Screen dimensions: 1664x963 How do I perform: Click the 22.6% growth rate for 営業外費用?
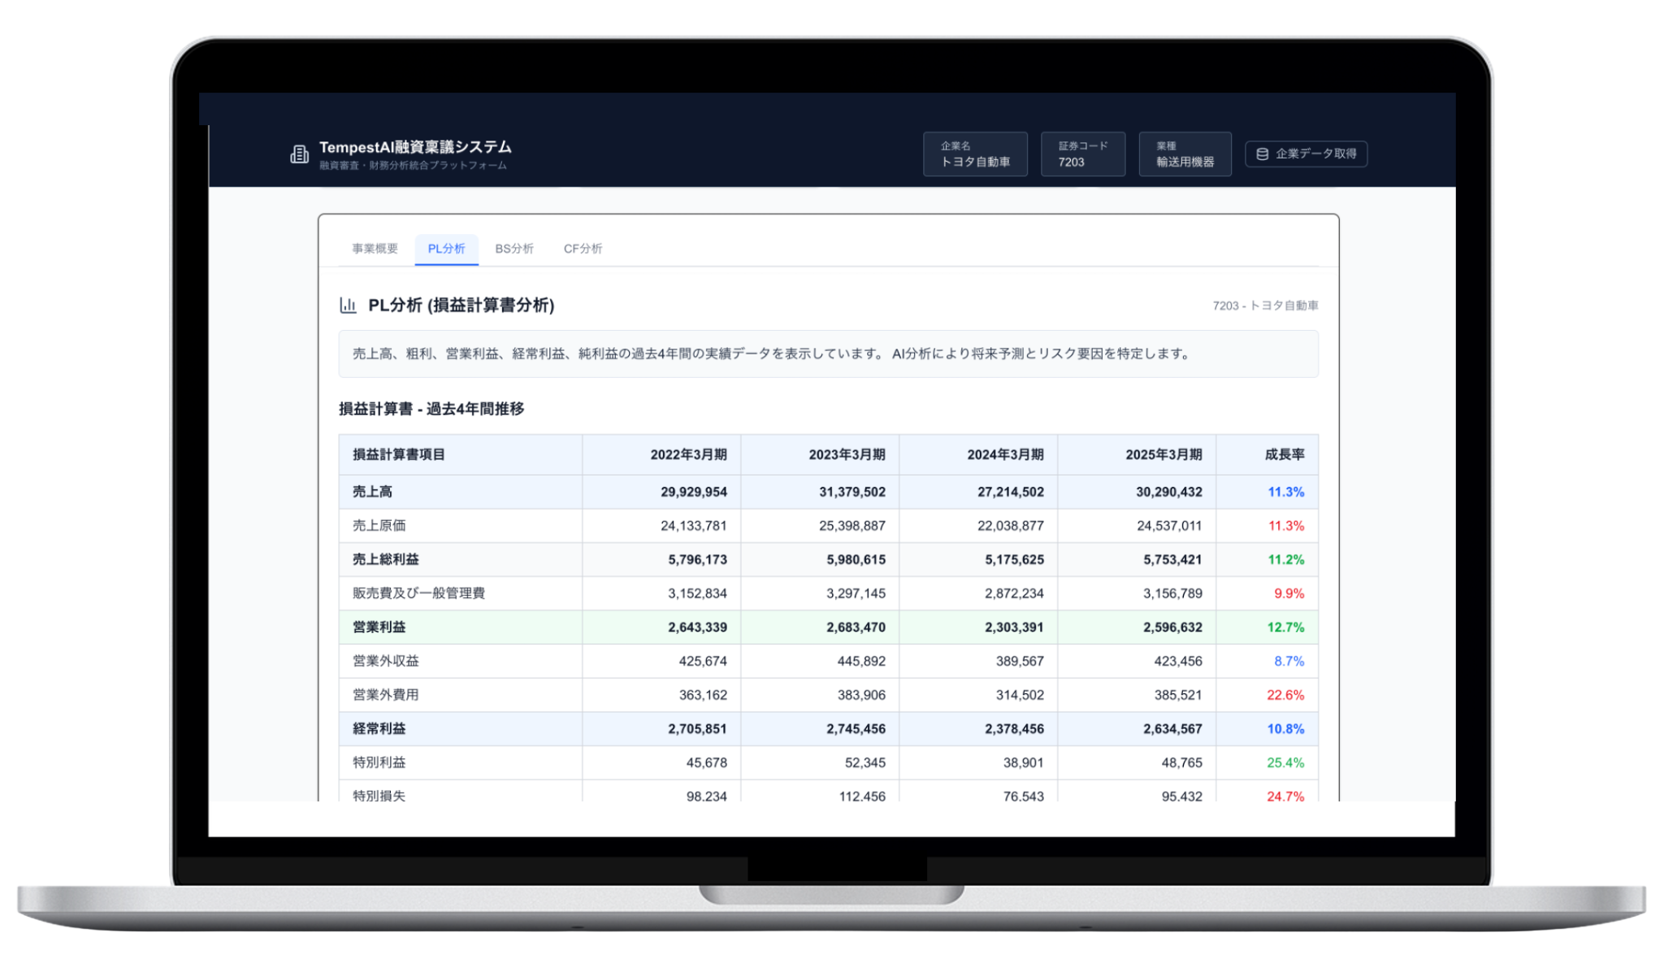coord(1285,695)
